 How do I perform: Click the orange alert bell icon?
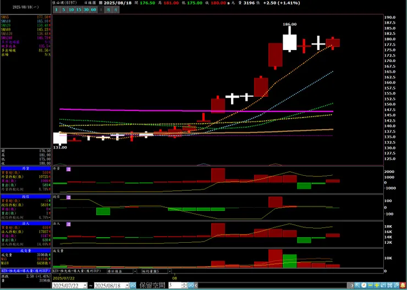tap(403, 286)
